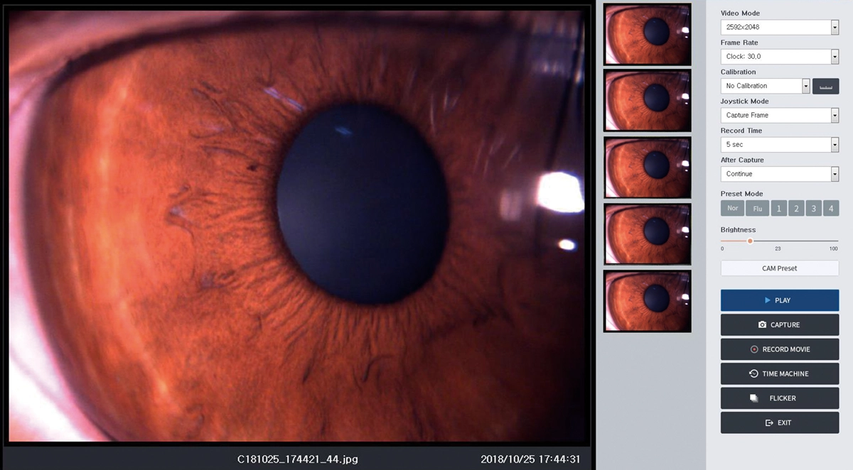Click the Brightness slider handle

pos(750,241)
